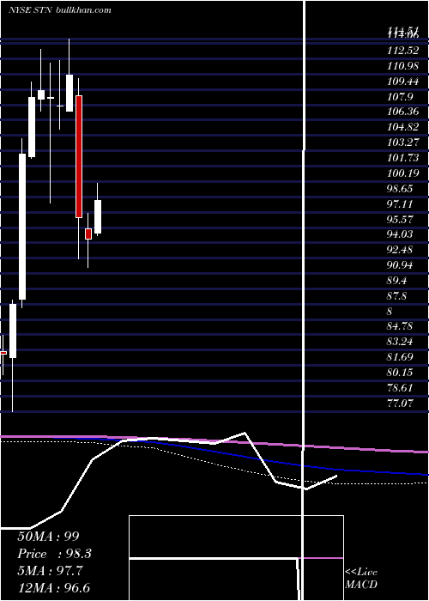Click the 78.61 price axis label
This screenshot has width=429, height=601.
point(400,387)
